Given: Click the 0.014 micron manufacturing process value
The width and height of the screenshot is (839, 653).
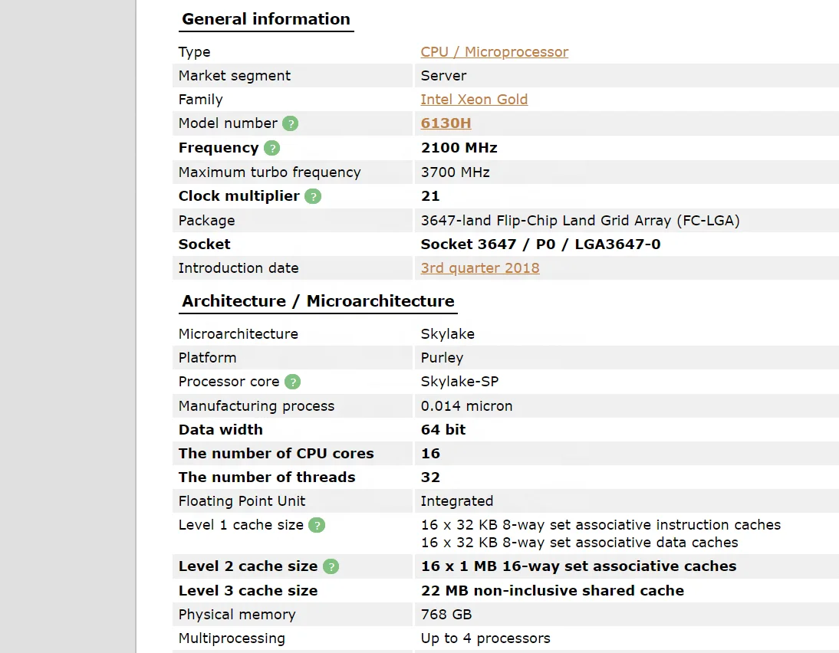Looking at the screenshot, I should [466, 406].
